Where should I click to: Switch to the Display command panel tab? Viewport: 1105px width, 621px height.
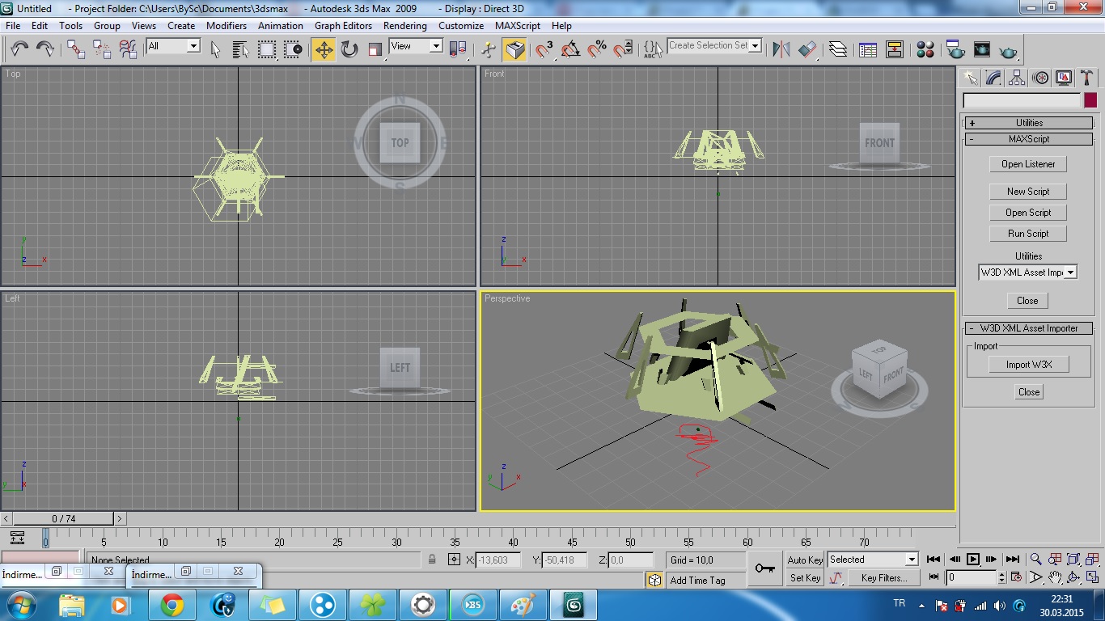tap(1064, 78)
